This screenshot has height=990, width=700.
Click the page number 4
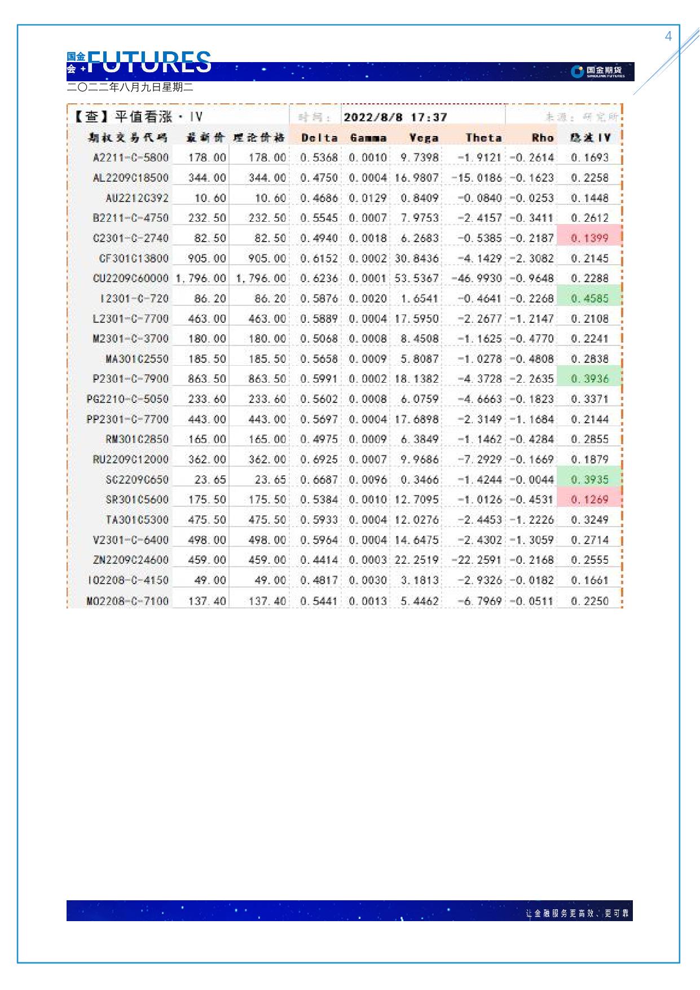[x=669, y=37]
